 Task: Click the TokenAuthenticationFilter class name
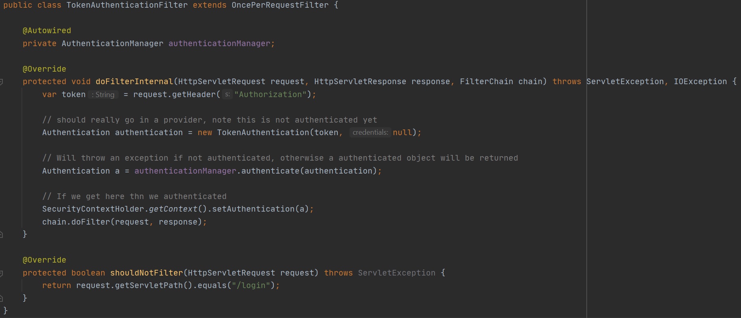(127, 5)
